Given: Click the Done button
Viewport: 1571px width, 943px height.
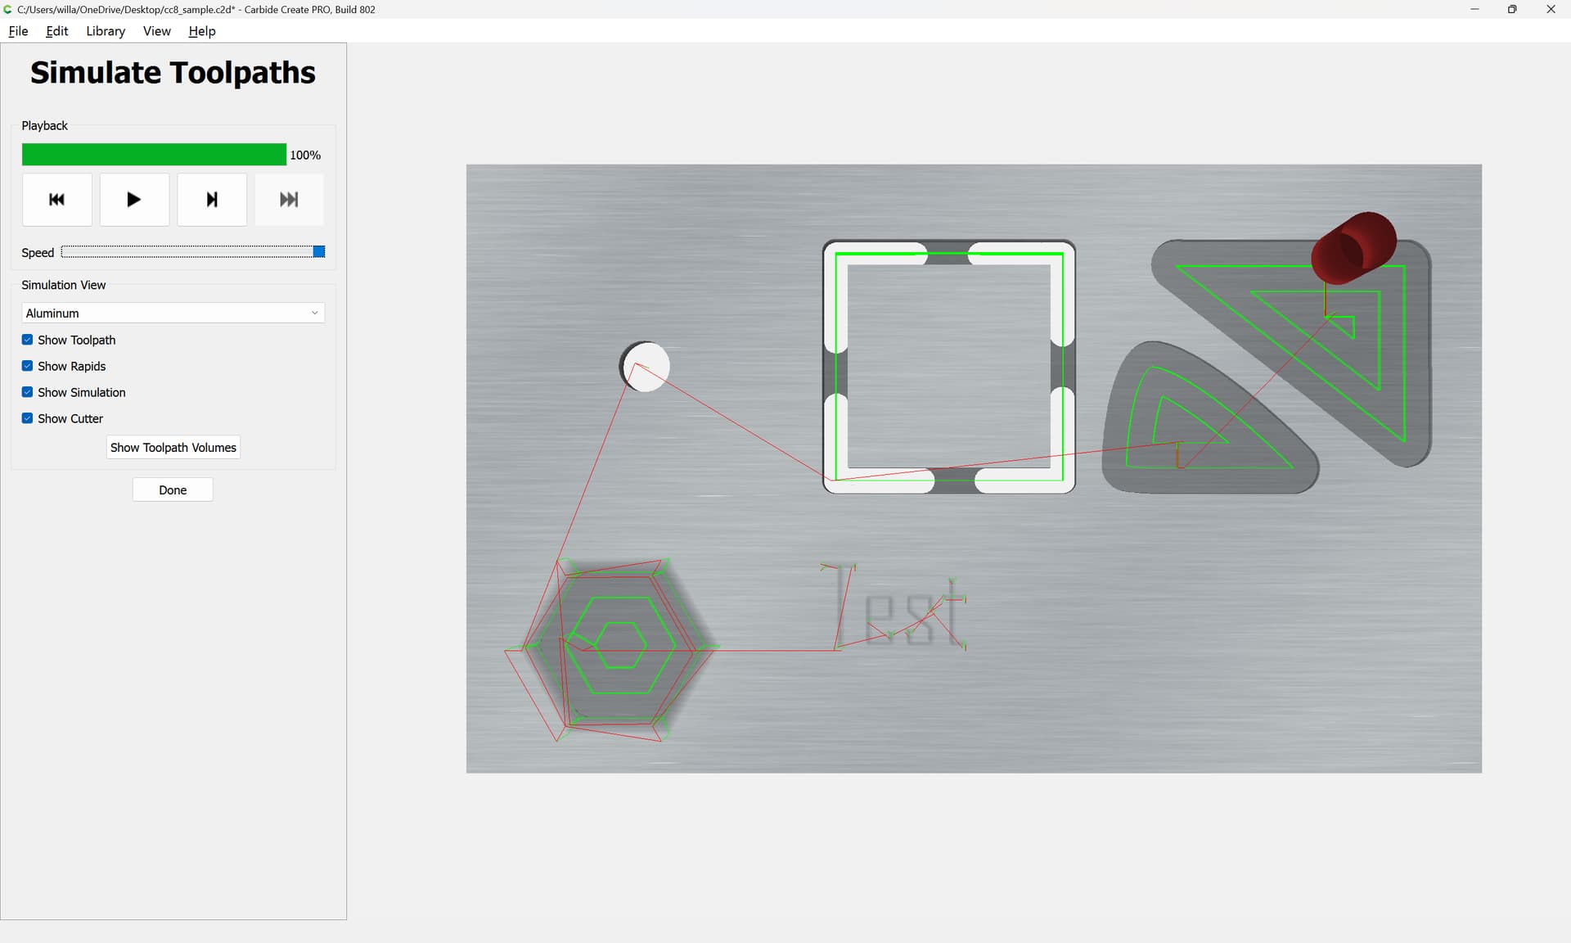Looking at the screenshot, I should [173, 490].
